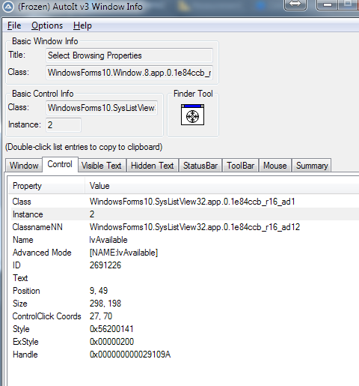
Task: Click the minimize button in title bar
Action: [328, 4]
